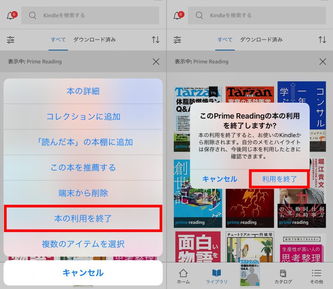Tap sort arrows icon in left screen

[156, 40]
